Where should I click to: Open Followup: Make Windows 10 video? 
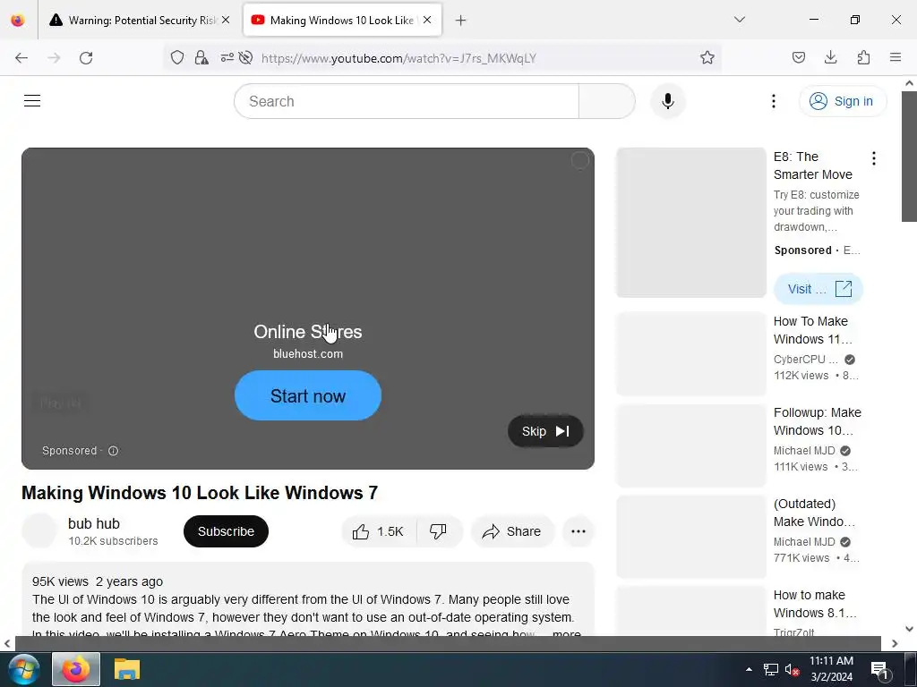pyautogui.click(x=817, y=421)
